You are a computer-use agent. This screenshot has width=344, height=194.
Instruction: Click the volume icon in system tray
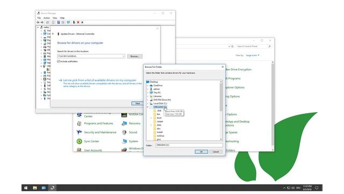point(293,188)
